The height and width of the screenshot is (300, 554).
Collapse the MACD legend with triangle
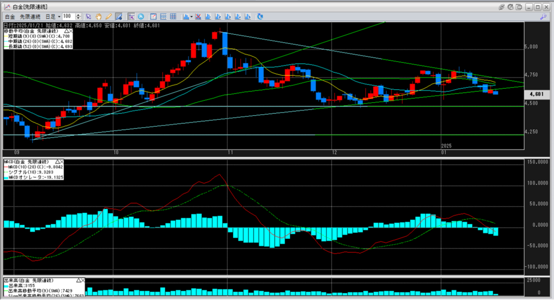click(56, 161)
